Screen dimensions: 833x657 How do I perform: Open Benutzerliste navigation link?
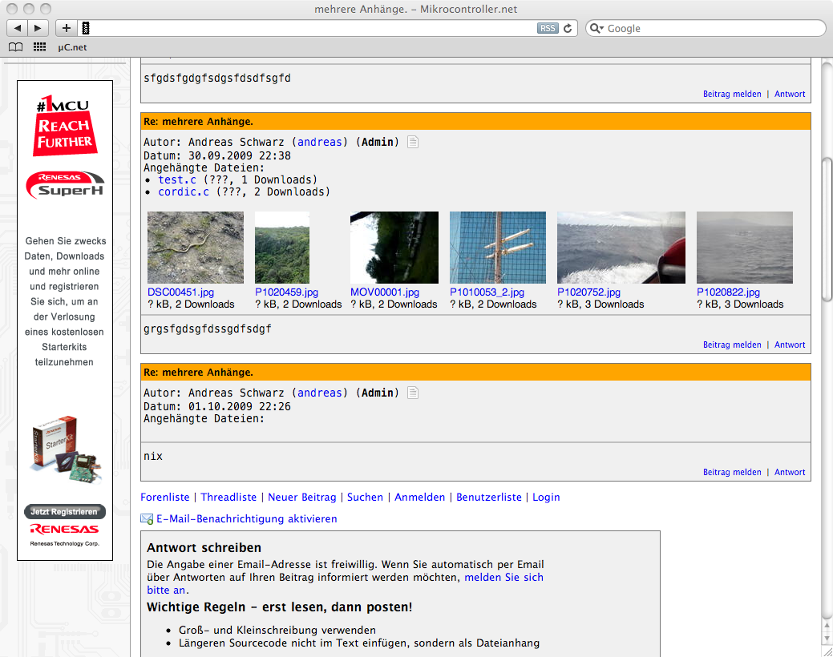[489, 497]
